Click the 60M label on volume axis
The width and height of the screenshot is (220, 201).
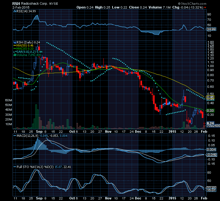(8, 100)
